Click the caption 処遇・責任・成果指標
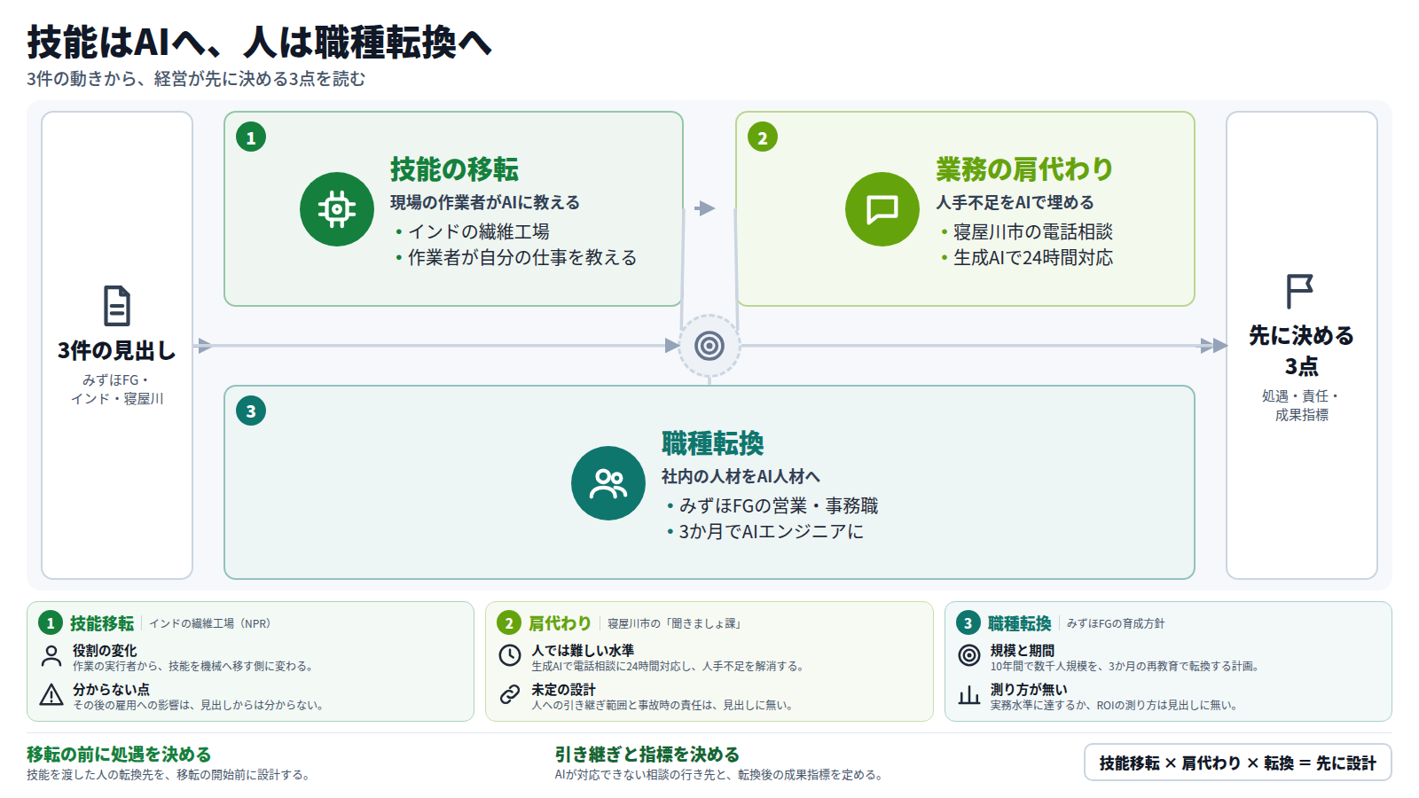This screenshot has width=1419, height=798. (1301, 405)
